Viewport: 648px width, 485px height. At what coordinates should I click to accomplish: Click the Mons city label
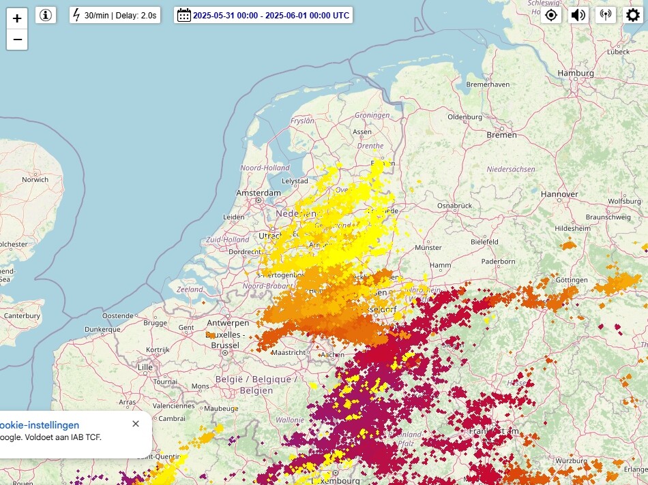[x=200, y=386]
